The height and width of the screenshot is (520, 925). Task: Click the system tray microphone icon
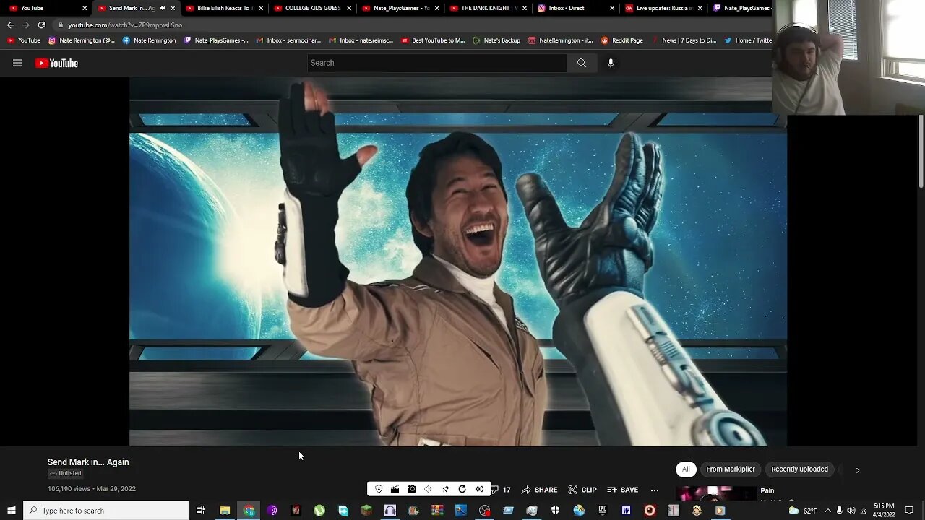[839, 511]
